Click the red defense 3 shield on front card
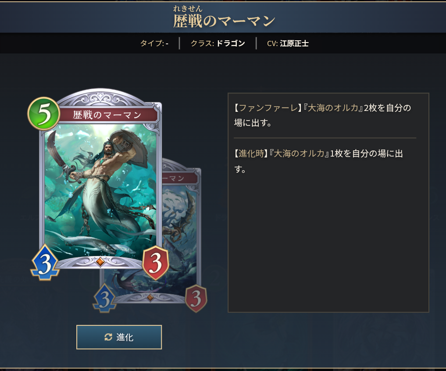 [x=155, y=263]
